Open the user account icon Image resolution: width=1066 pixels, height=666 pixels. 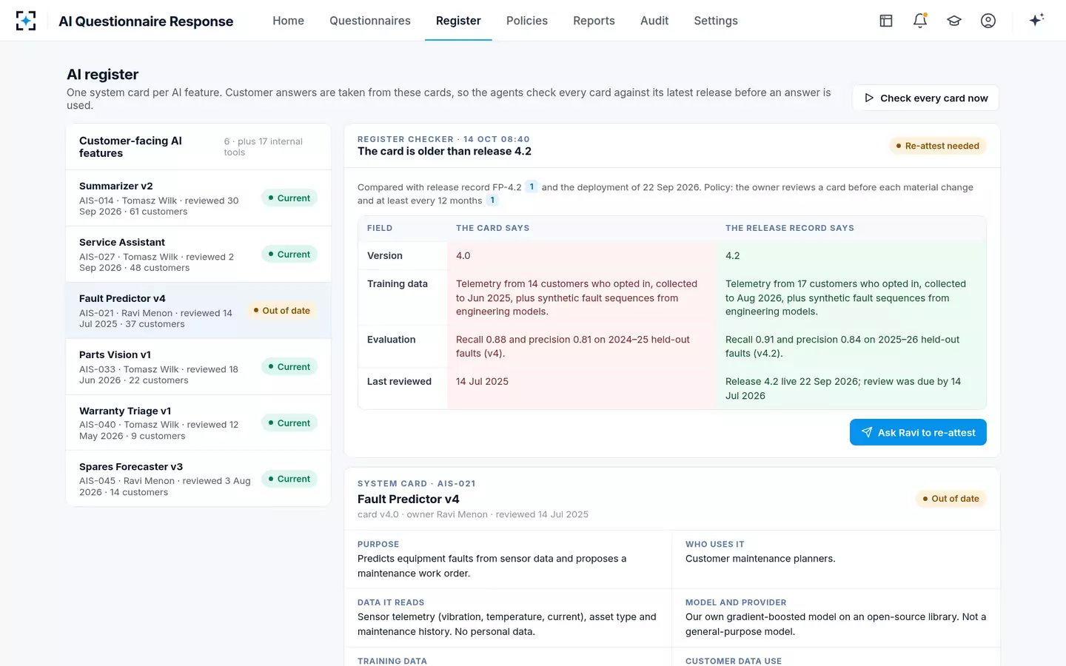coord(988,21)
